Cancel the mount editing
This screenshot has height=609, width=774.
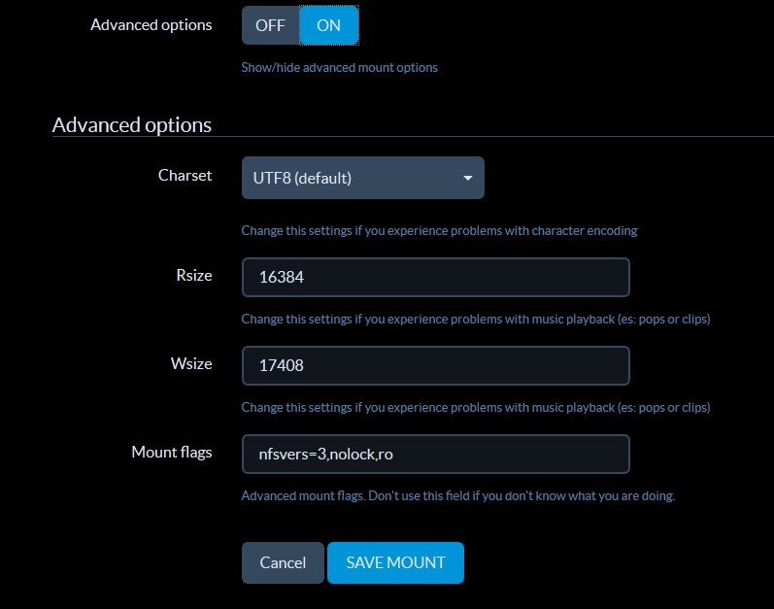coord(283,562)
